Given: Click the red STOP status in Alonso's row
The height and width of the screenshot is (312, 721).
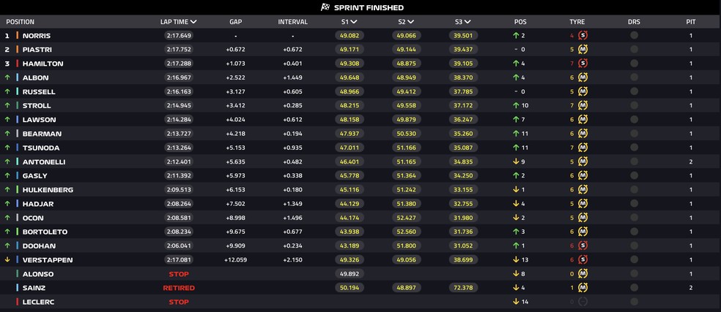Looking at the screenshot, I should (179, 274).
